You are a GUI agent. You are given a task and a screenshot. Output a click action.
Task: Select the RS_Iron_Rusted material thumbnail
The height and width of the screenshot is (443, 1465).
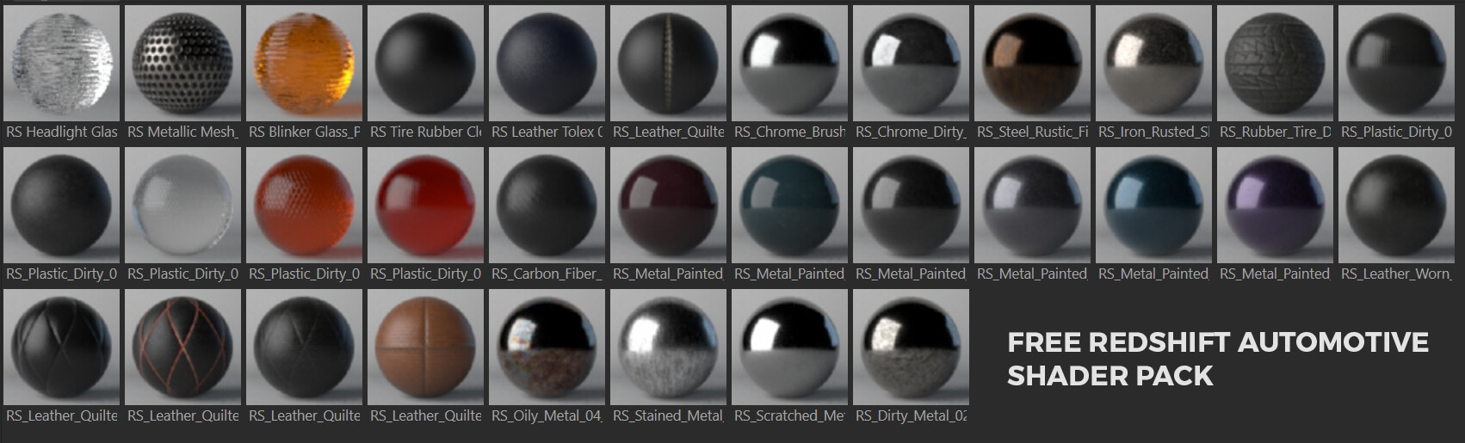pyautogui.click(x=1153, y=64)
